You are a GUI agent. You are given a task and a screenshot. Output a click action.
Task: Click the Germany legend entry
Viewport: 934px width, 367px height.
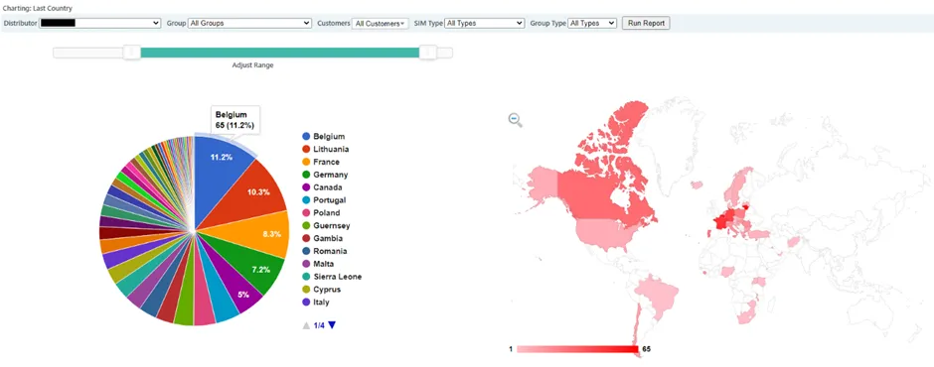click(x=325, y=175)
